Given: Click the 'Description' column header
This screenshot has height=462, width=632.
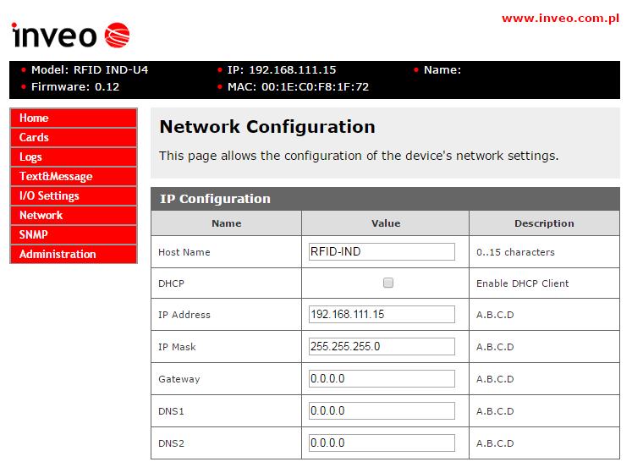Looking at the screenshot, I should (x=544, y=223).
